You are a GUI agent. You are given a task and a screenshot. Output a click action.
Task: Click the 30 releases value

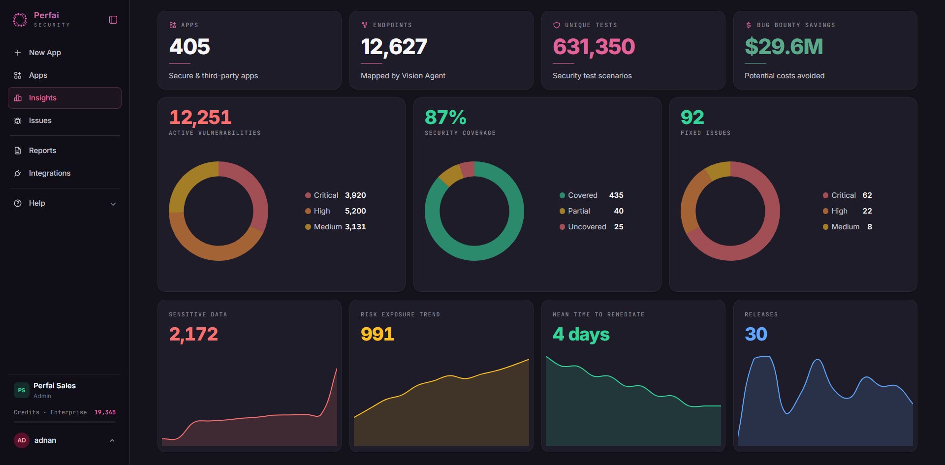[756, 334]
